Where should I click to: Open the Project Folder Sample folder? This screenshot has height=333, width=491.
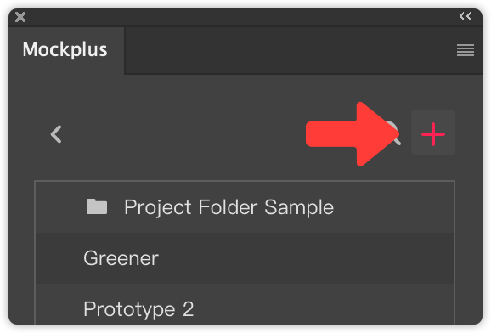coord(245,207)
